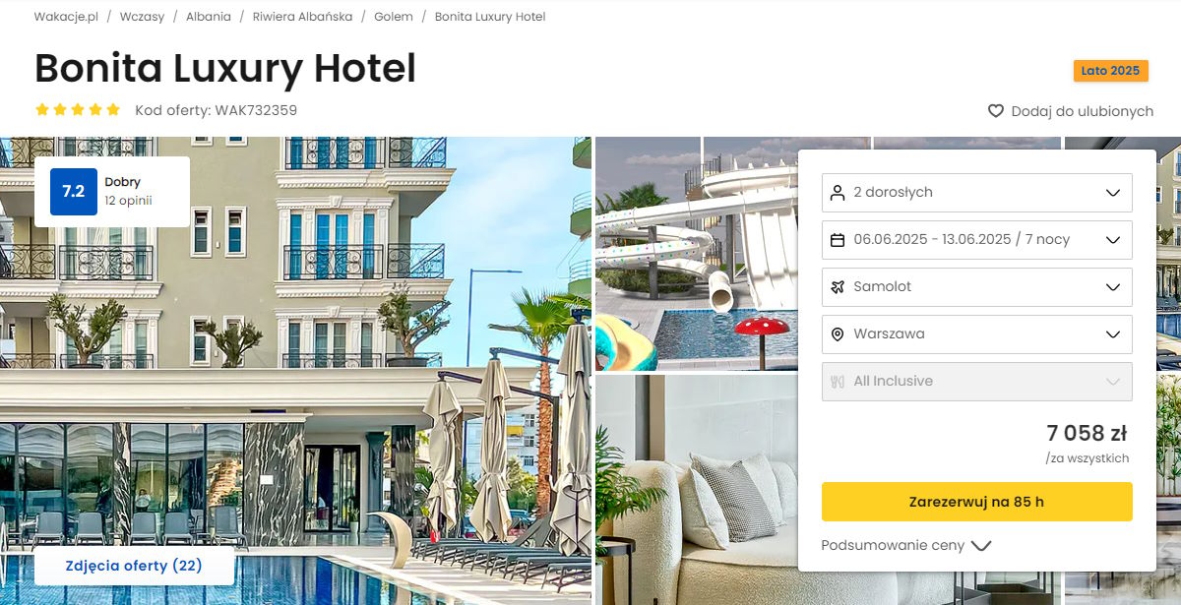Expand the Samolot transport dropdown

pyautogui.click(x=977, y=287)
